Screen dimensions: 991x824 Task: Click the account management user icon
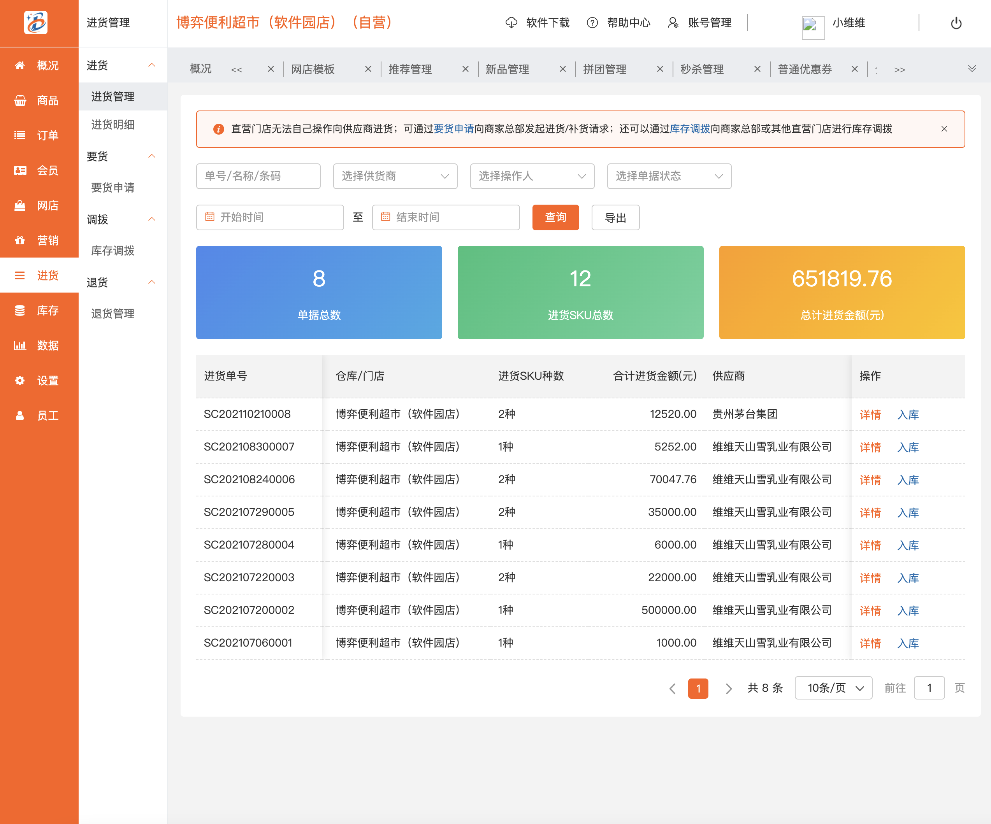click(673, 23)
